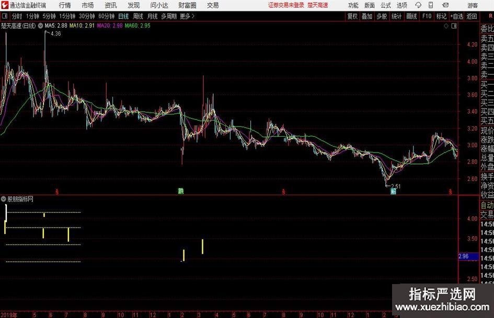Expand the 股朋指标网 indicator dropdown

[x=4, y=199]
